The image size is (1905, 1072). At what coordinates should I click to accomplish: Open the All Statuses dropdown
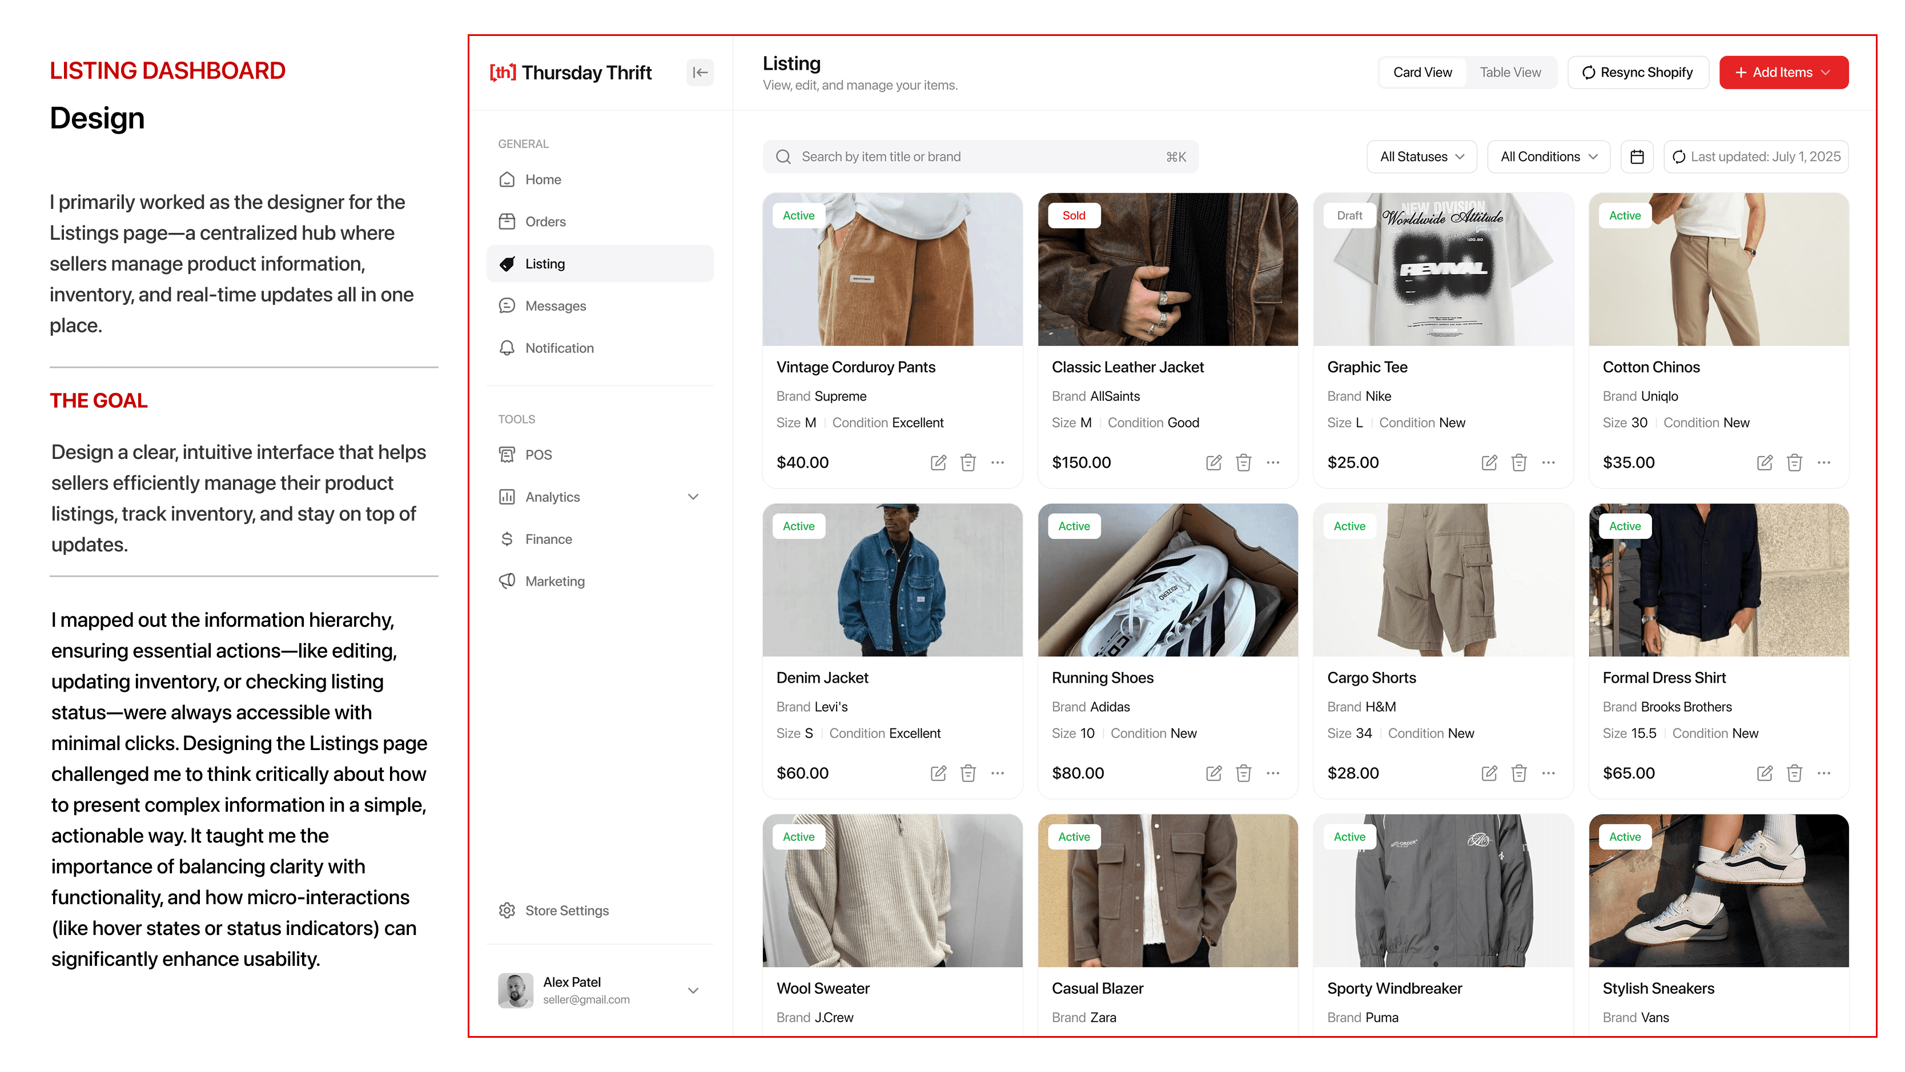point(1421,157)
